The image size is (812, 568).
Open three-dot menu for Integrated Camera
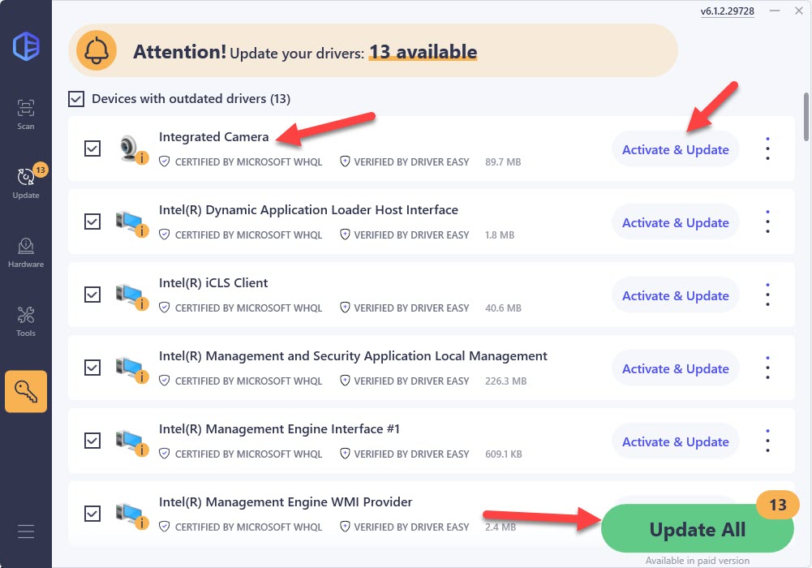tap(767, 148)
